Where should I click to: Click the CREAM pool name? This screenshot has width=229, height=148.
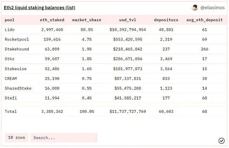11,78
